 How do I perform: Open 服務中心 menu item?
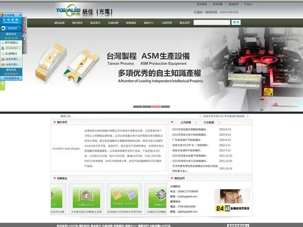(149, 23)
